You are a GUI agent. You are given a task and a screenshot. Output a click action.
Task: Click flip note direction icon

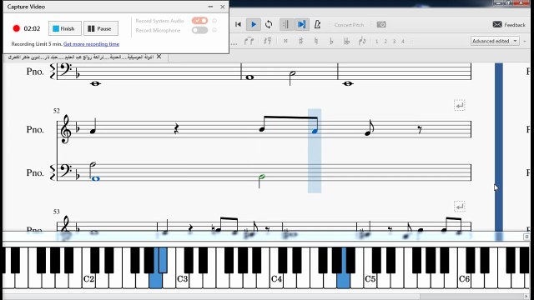coord(362,41)
